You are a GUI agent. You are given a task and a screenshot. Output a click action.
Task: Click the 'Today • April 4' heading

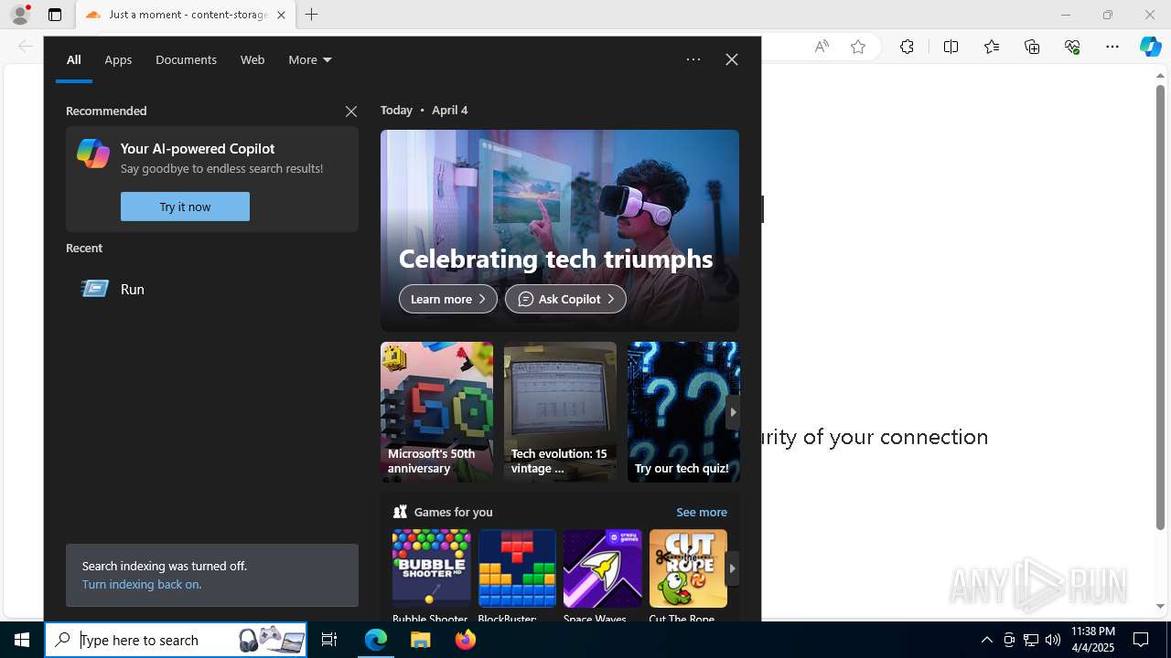(424, 110)
